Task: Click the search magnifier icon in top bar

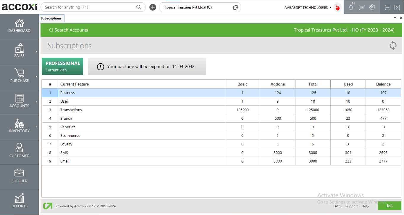Action: click(139, 7)
